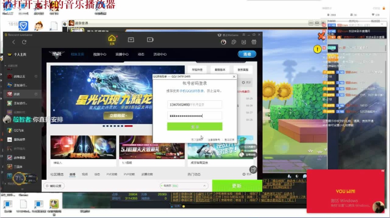Select the red active banner carousel indicator
This screenshot has width=390, height=218.
128,126
